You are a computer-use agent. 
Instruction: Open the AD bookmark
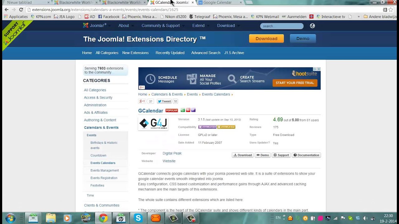89,16
